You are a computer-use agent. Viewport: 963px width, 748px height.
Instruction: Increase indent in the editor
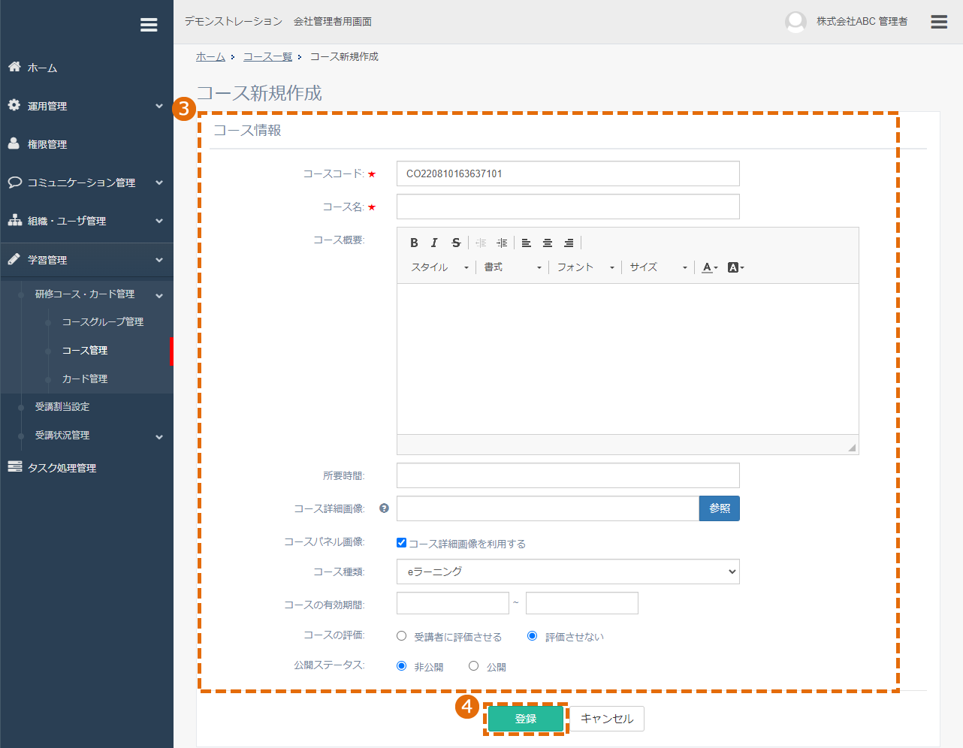coord(502,243)
